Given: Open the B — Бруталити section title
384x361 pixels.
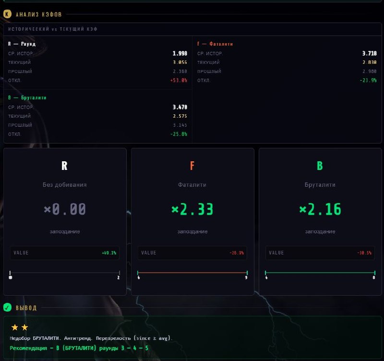Looking at the screenshot, I should [27, 97].
